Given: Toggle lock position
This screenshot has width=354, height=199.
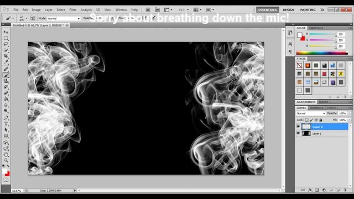Looking at the screenshot, I should (316, 120).
